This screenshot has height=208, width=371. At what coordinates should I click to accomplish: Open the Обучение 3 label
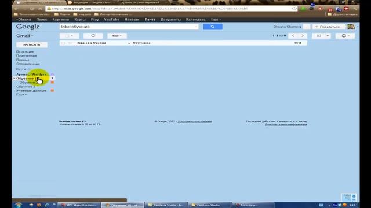pos(26,87)
